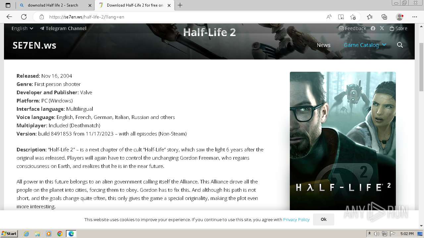Click the 5:02 PM system clock
The image size is (424, 238).
point(407,234)
